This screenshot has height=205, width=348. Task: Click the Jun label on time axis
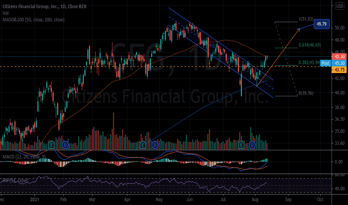pyautogui.click(x=190, y=199)
